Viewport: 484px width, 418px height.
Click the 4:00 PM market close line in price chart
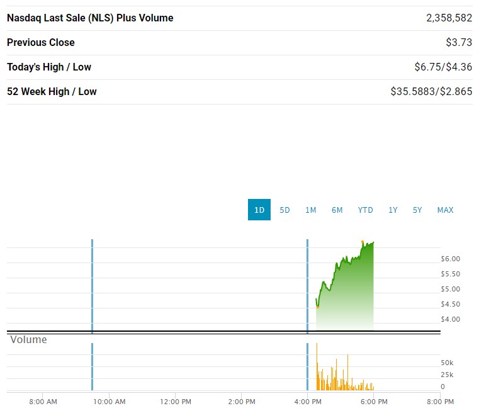tap(307, 283)
